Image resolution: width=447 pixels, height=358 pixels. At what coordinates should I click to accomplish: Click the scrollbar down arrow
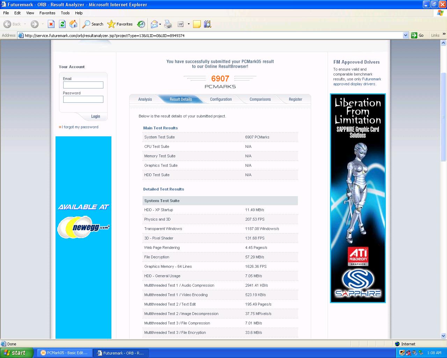(x=444, y=336)
